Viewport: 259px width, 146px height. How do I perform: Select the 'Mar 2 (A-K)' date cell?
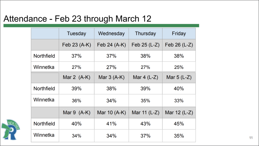76,77
